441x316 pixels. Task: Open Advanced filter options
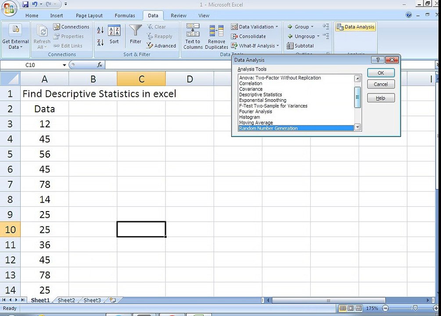(x=161, y=46)
